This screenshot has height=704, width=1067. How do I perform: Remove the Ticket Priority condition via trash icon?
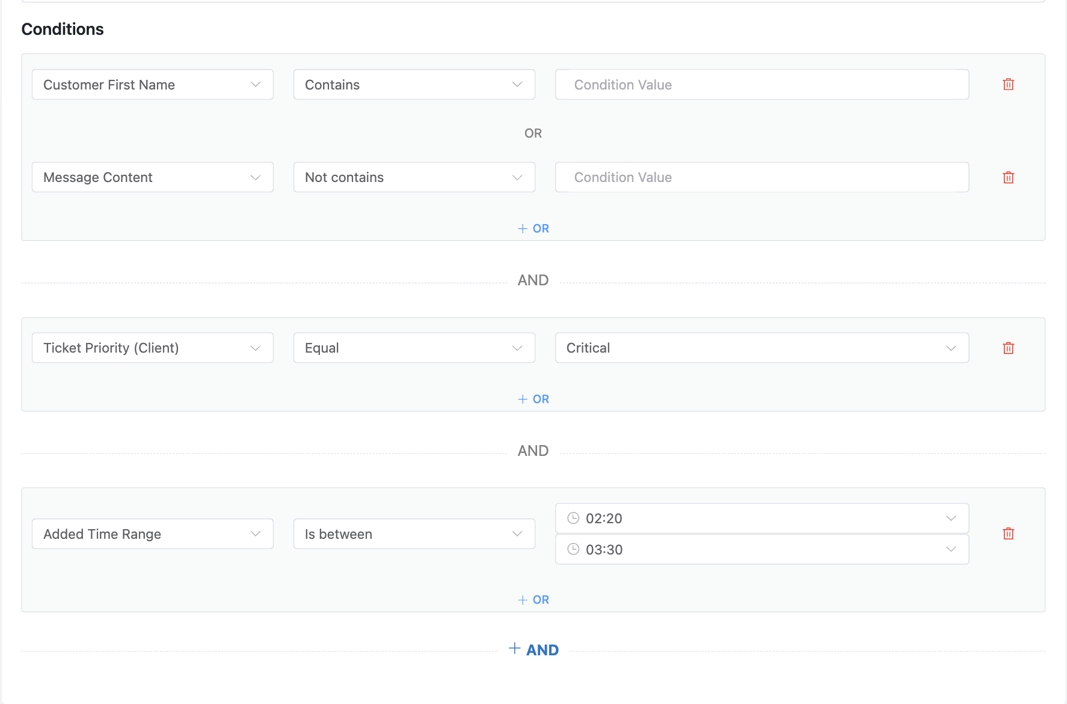(1008, 348)
